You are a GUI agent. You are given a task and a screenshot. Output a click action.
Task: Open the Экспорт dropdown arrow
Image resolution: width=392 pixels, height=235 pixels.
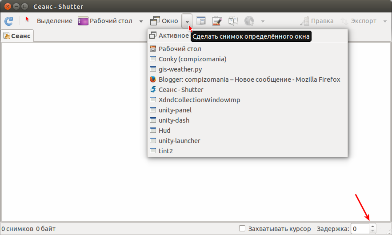385,21
